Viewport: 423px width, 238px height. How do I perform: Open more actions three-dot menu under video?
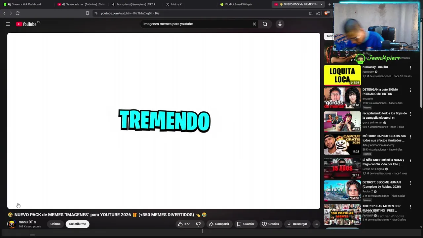316,224
